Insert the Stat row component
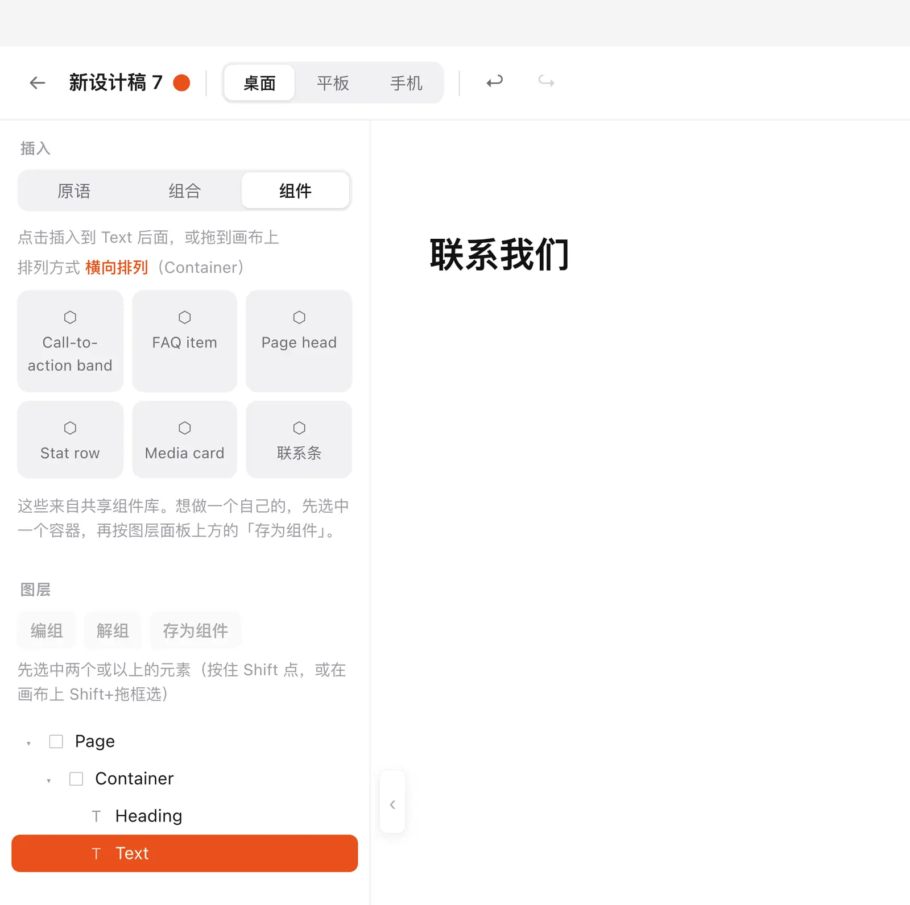 70,439
